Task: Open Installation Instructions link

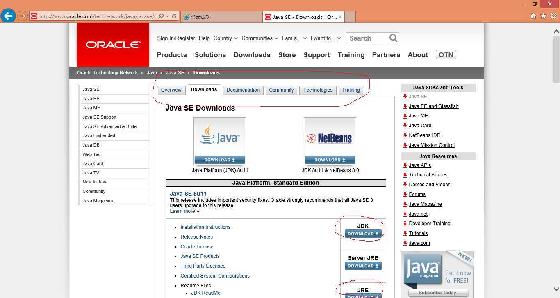Action: [205, 227]
